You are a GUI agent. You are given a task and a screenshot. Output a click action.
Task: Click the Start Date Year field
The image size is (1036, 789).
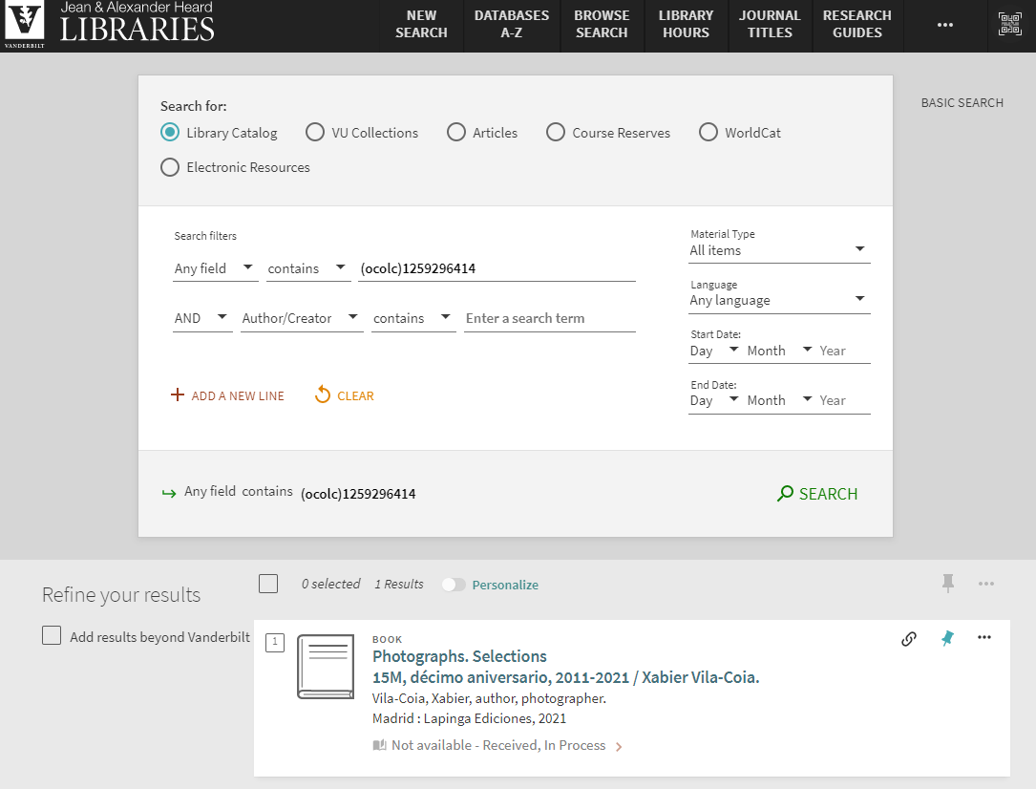(844, 351)
